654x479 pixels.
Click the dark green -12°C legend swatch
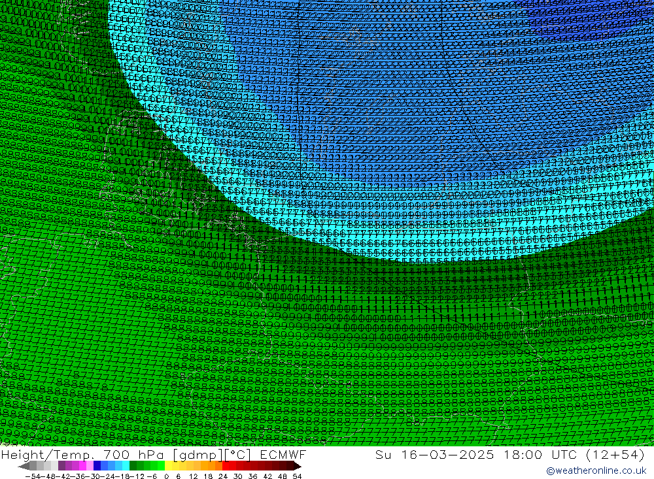133,466
